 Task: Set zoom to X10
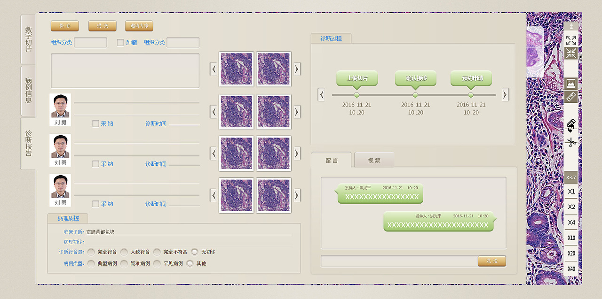571,238
